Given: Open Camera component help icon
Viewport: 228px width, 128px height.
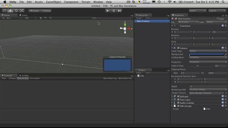Looking at the screenshot, I should coord(223,48).
